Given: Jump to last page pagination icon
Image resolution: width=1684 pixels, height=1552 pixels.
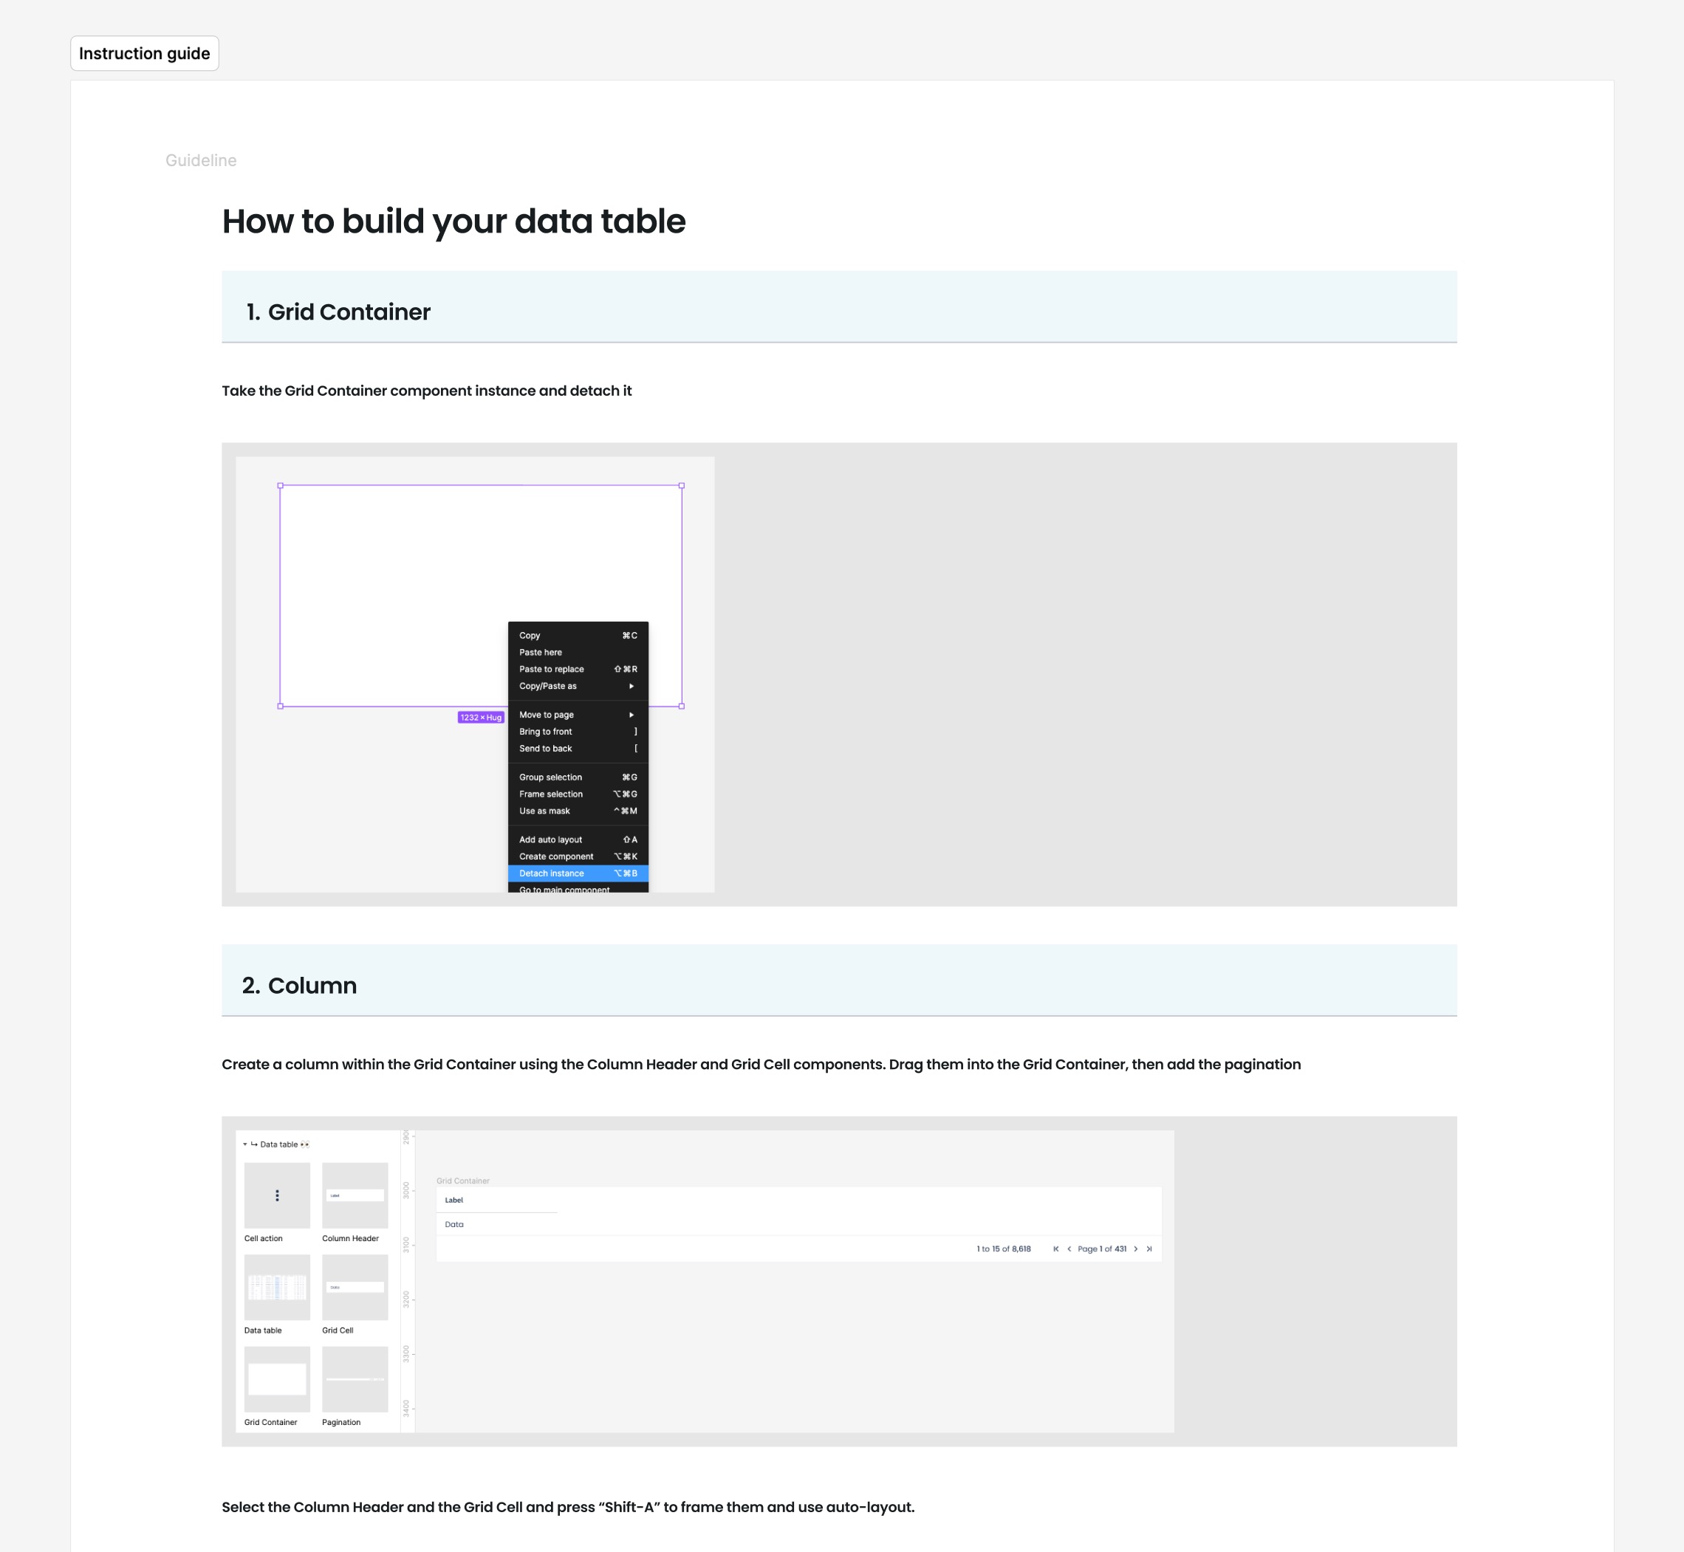Looking at the screenshot, I should 1149,1249.
